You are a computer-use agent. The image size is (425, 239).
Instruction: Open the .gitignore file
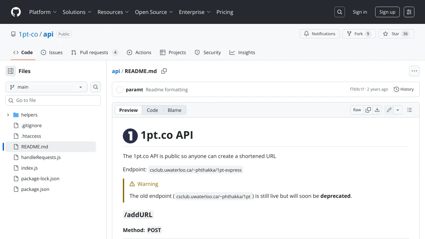coord(31,125)
